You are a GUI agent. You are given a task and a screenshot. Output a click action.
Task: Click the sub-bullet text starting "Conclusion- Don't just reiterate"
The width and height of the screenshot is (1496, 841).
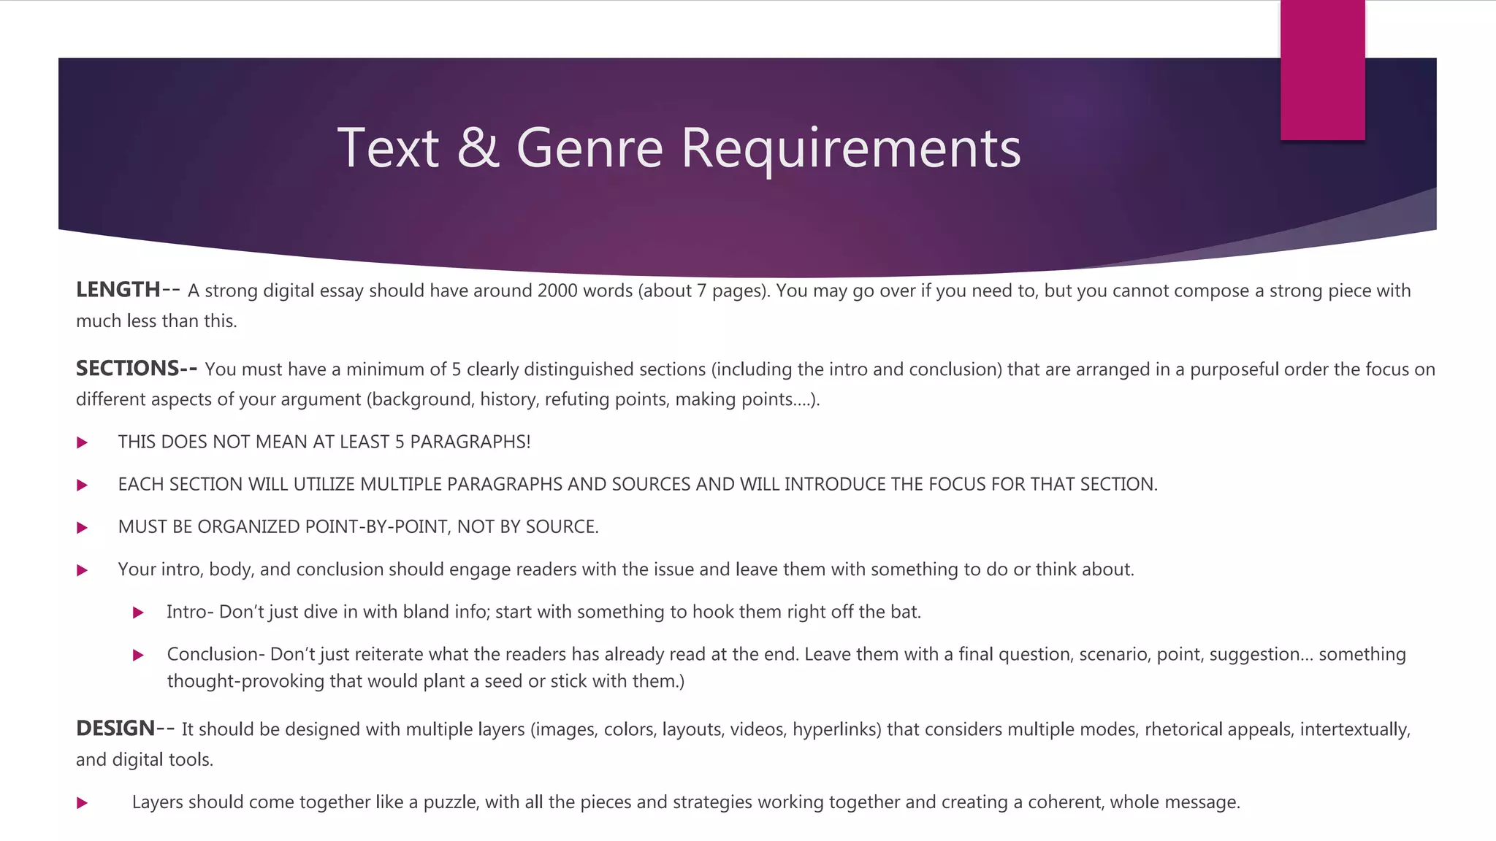786,667
